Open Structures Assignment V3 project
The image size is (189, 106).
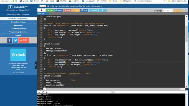click(18, 19)
